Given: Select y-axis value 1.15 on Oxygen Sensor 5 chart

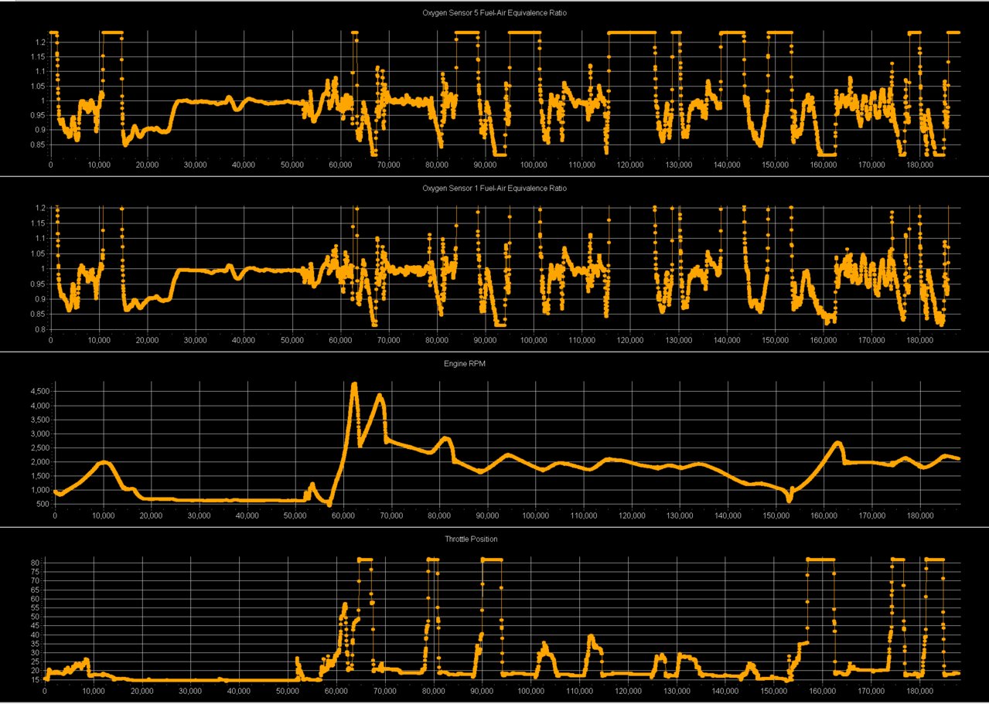Looking at the screenshot, I should pos(39,56).
